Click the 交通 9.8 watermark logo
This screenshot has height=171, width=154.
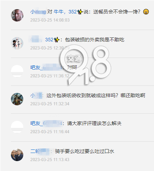tap(85, 65)
